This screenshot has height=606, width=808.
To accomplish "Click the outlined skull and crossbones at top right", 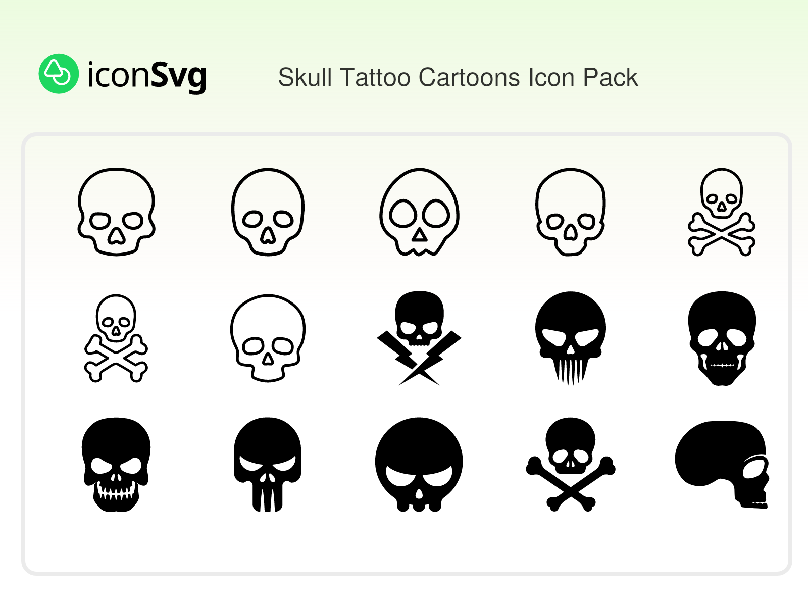I will pos(722,212).
